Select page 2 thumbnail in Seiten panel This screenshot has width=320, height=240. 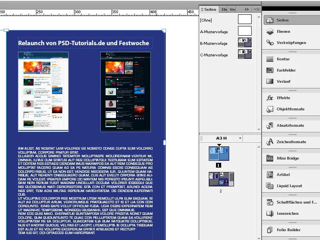[221, 179]
